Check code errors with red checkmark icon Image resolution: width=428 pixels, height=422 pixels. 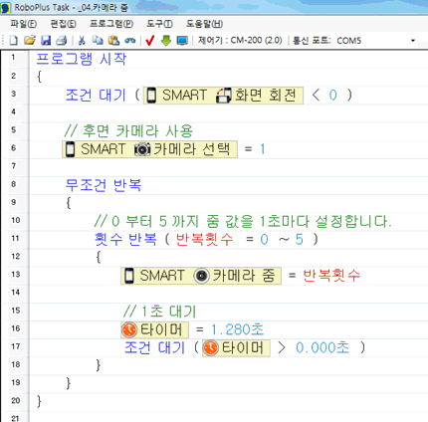(x=150, y=41)
